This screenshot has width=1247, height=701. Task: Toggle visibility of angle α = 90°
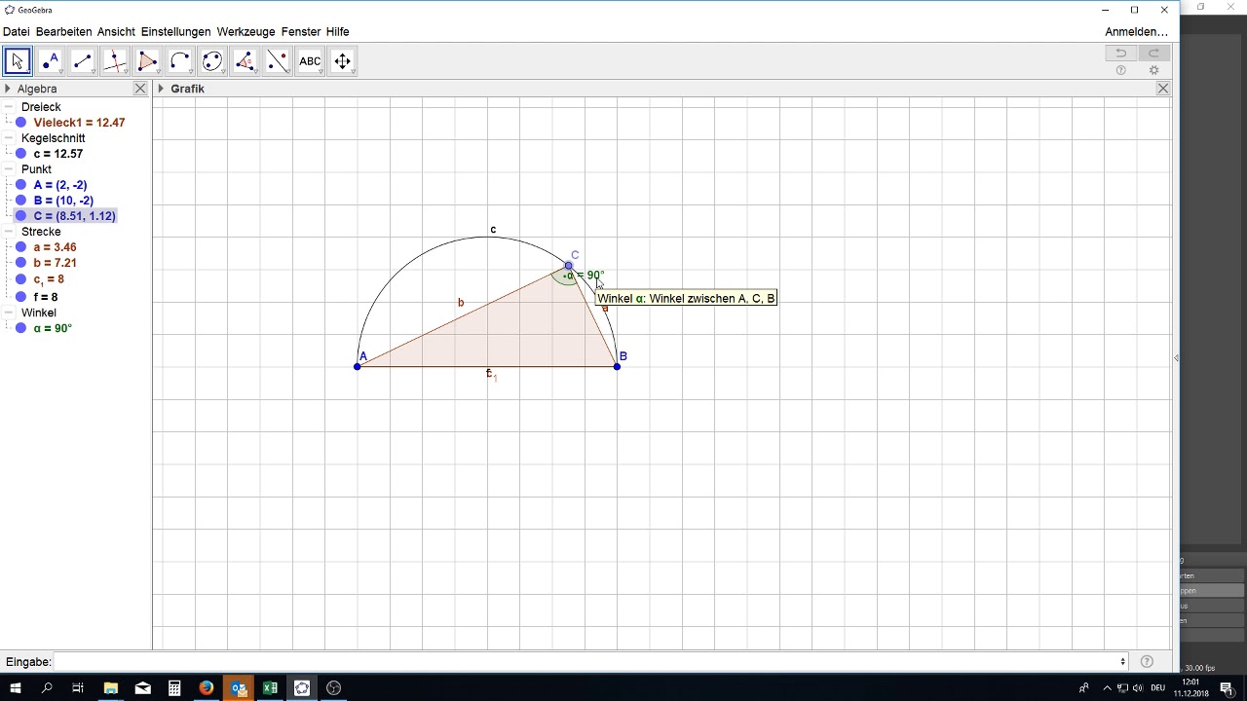20,328
